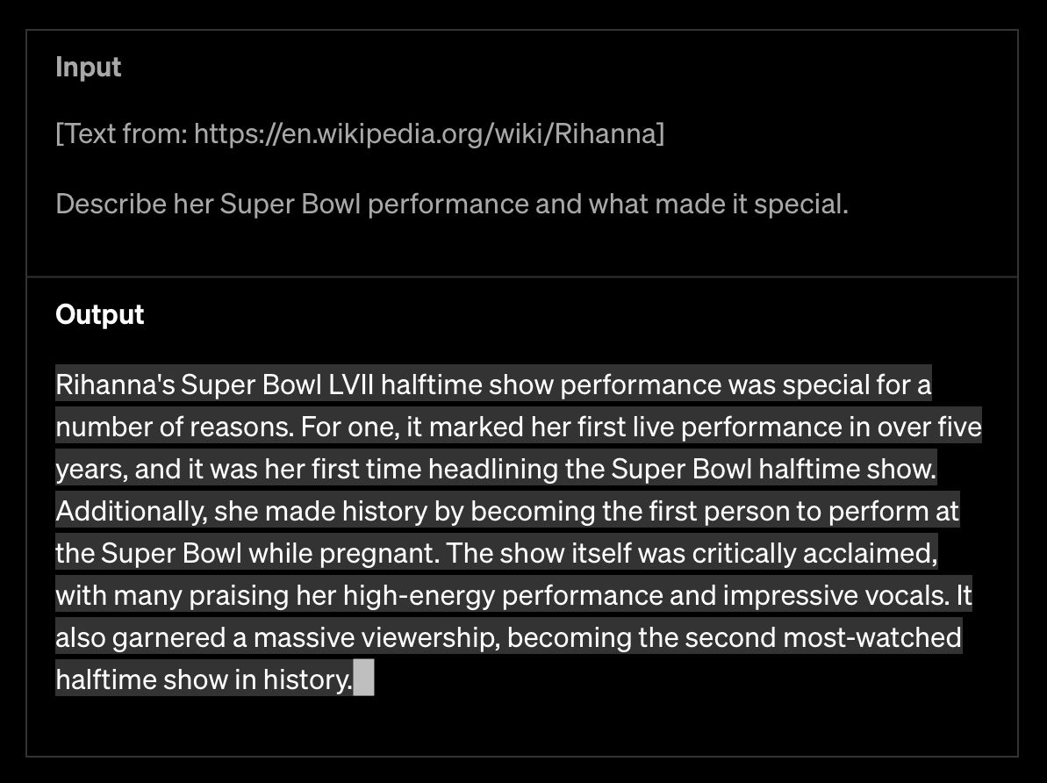Click the line starting "also garnered a massive"
1047x783 pixels.
(509, 637)
